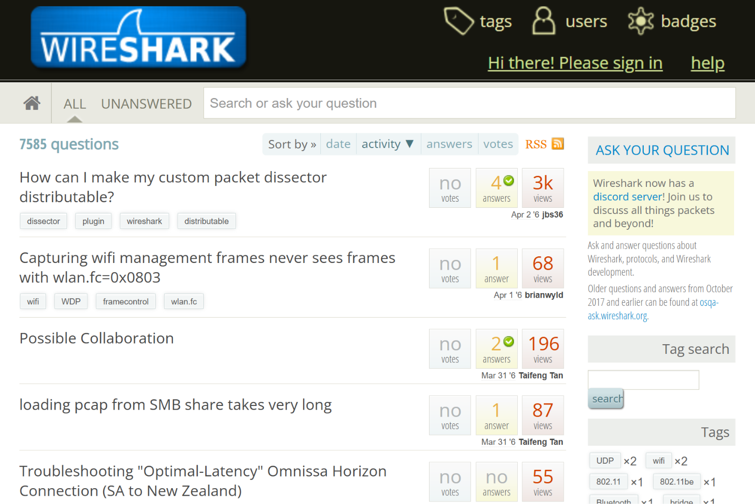
Task: Click the ASK YOUR QUESTION button
Action: coord(662,150)
